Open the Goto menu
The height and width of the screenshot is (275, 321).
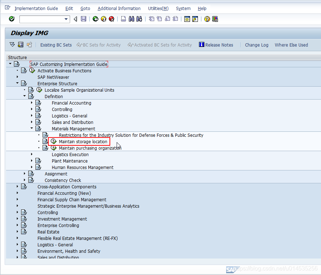click(85, 8)
